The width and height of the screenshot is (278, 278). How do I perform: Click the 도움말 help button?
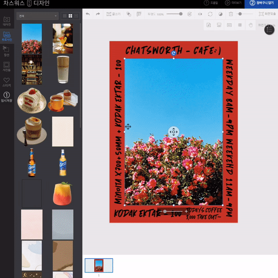(211, 3)
